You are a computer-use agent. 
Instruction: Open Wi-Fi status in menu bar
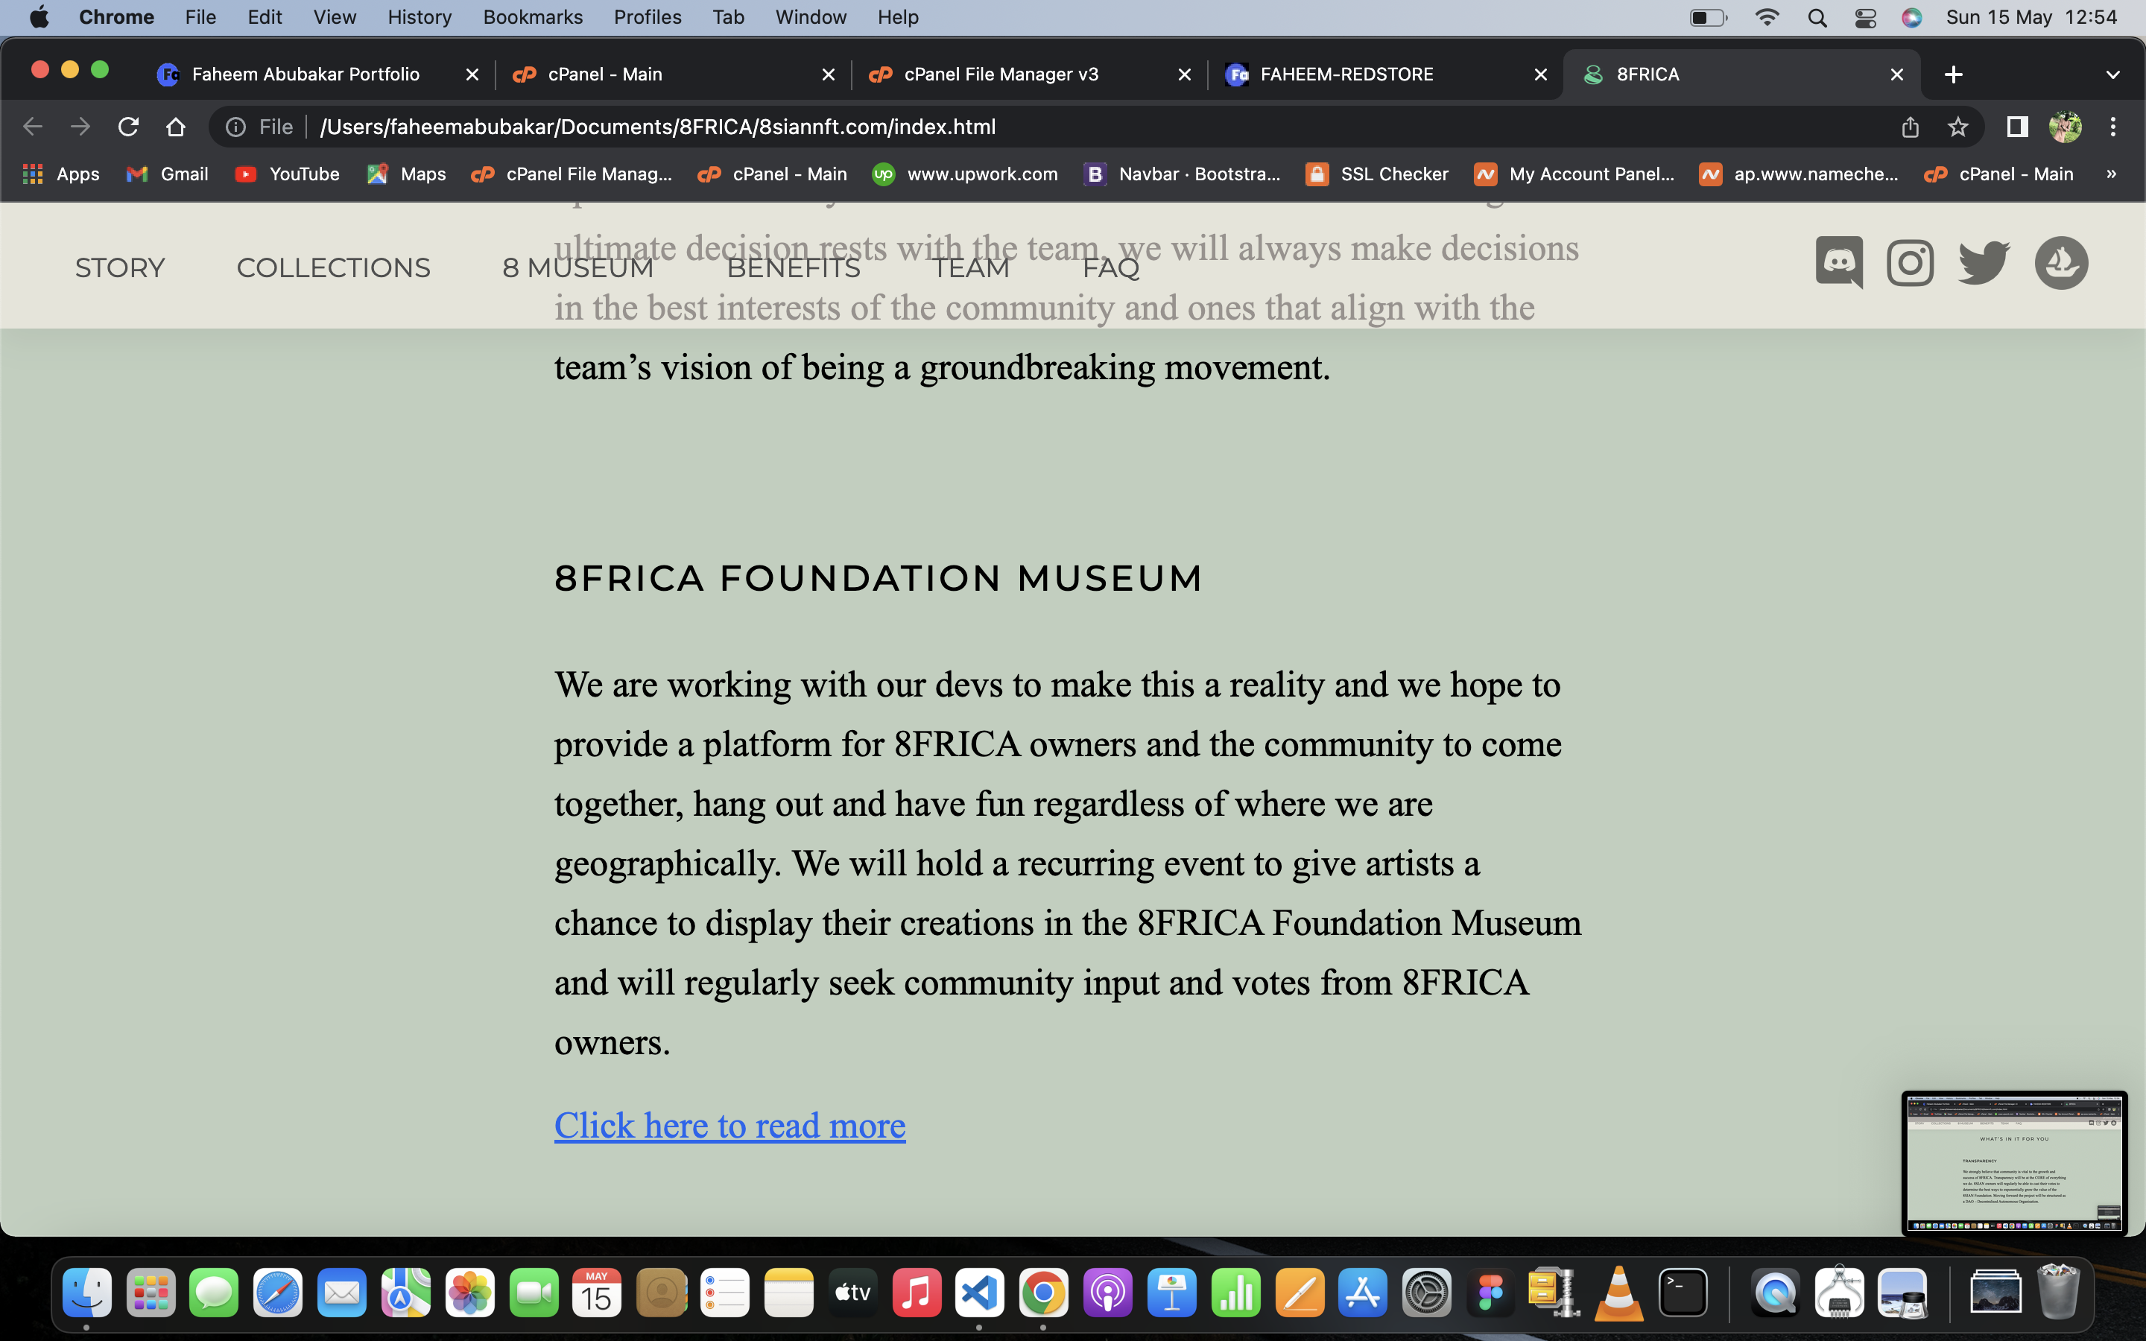(1767, 18)
